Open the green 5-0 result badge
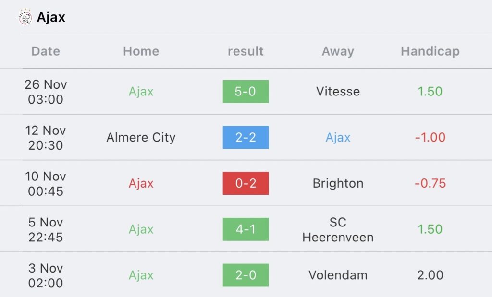The height and width of the screenshot is (297, 492). 246,92
